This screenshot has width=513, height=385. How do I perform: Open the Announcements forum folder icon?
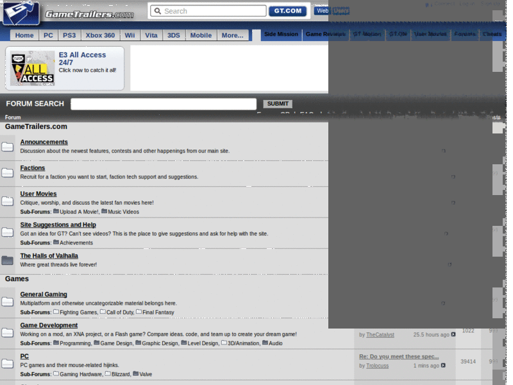[7, 147]
